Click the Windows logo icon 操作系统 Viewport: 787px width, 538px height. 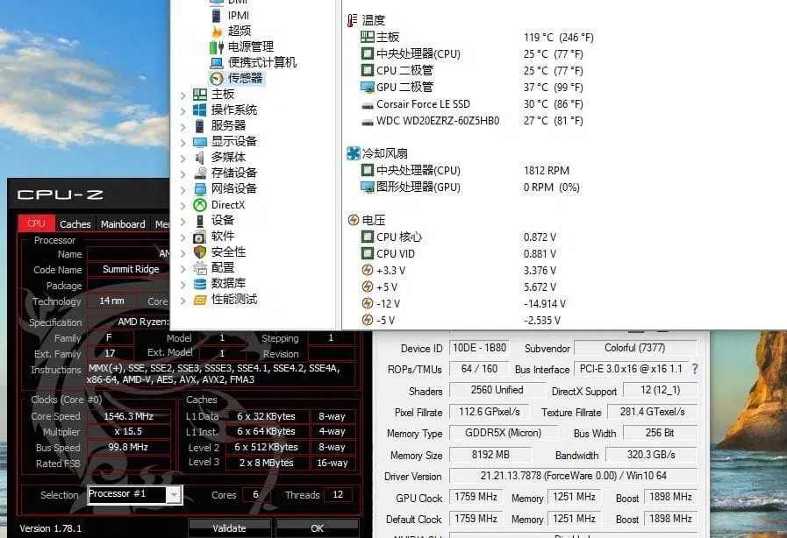(200, 110)
